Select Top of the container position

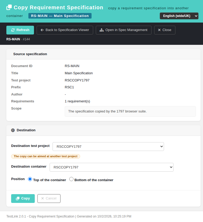[30, 179]
